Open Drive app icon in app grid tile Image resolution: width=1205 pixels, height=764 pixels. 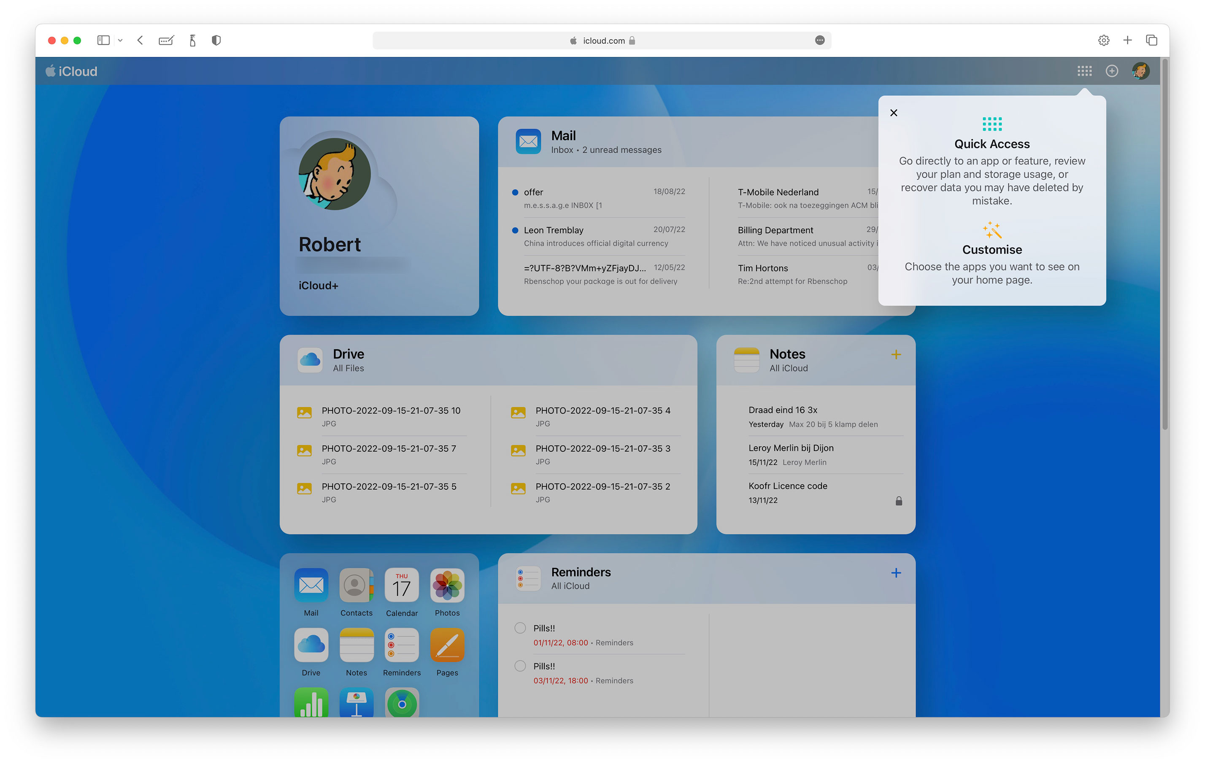pyautogui.click(x=311, y=645)
